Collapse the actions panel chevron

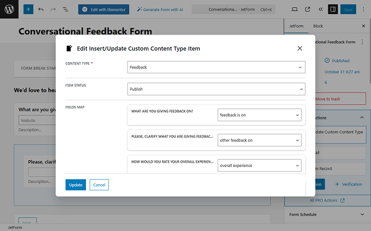coord(362,118)
